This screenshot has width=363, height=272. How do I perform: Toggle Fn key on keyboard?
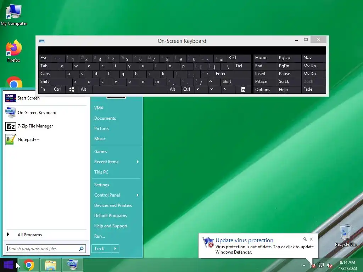(45, 89)
